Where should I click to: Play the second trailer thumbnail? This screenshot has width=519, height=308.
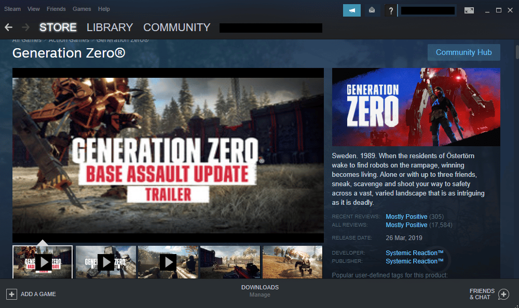[105, 262]
